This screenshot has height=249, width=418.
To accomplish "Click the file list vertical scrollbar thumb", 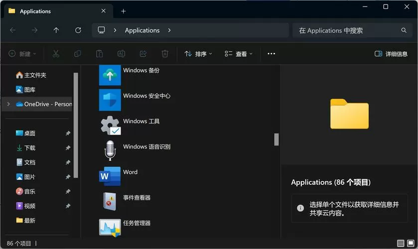I will click(x=277, y=139).
